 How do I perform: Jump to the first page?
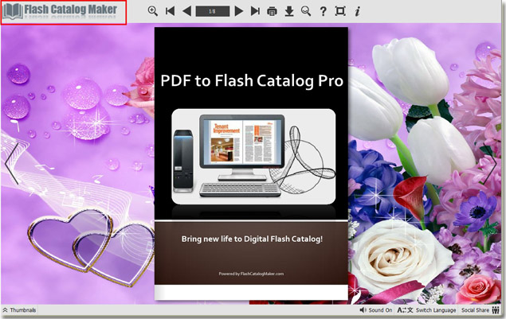pos(170,11)
